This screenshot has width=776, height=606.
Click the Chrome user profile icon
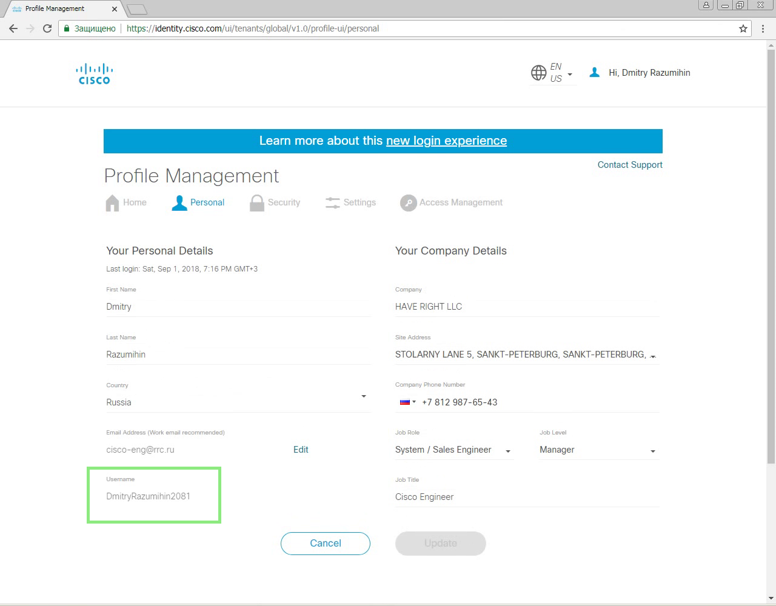706,5
